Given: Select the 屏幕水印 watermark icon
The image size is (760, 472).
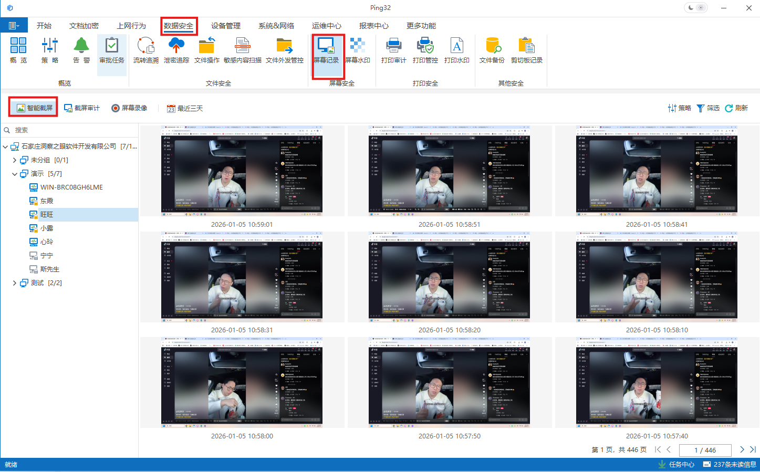Looking at the screenshot, I should click(358, 51).
